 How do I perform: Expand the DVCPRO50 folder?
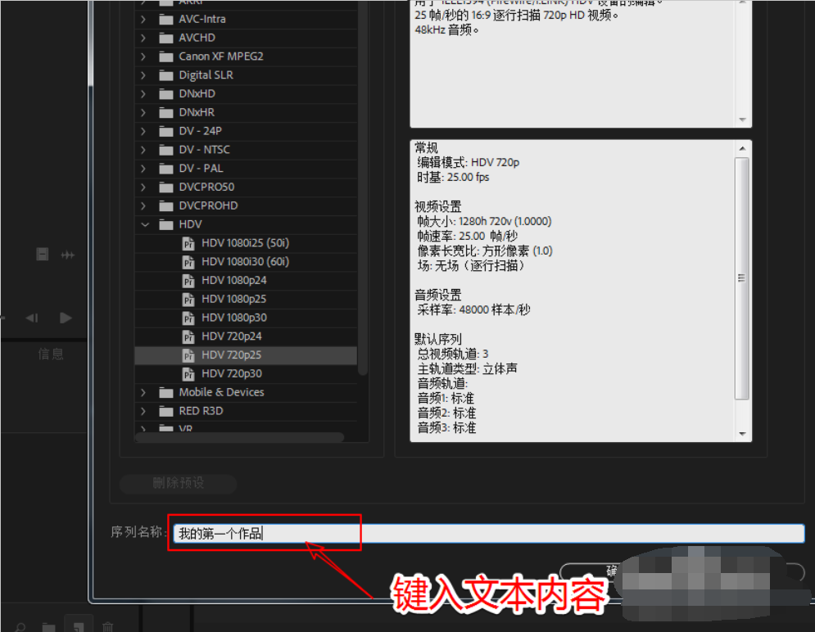[143, 187]
